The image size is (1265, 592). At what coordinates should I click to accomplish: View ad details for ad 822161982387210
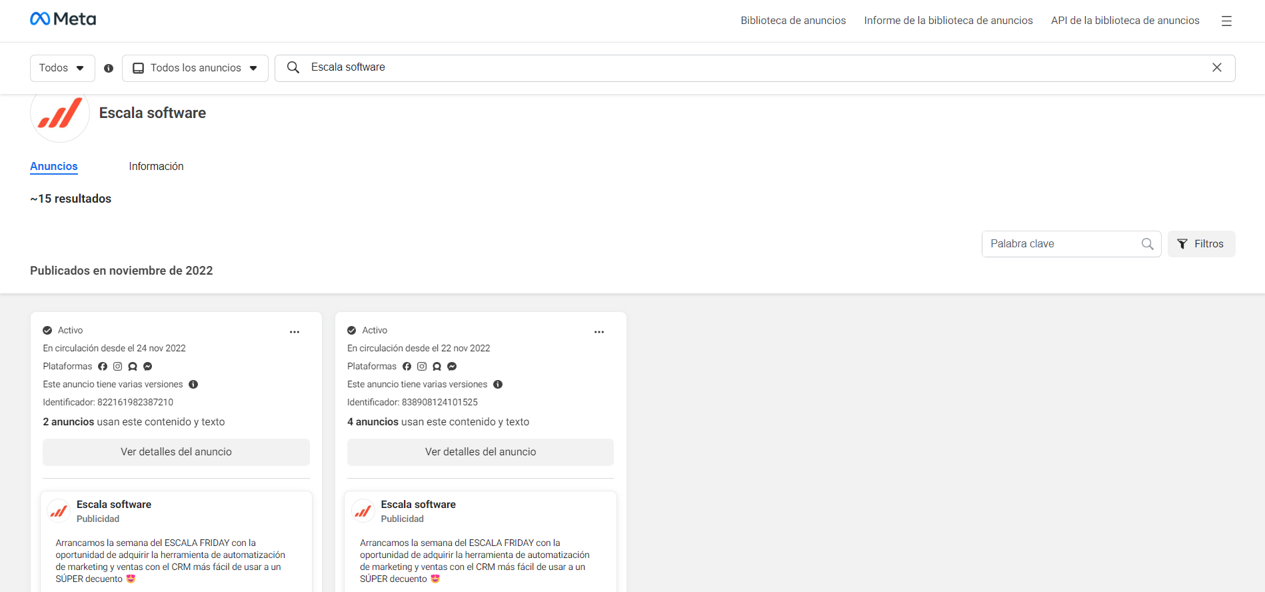pos(176,452)
